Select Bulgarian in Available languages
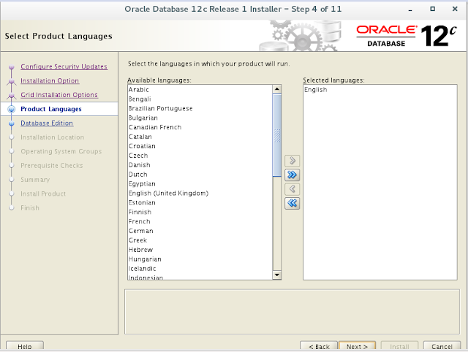The height and width of the screenshot is (352, 468). pos(200,118)
